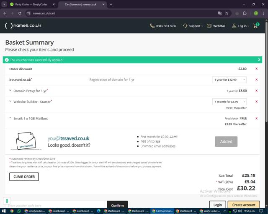Select the Cart Summary names.co.uk tab

(80, 5)
